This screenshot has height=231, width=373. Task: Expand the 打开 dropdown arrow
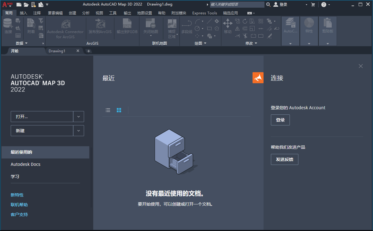pyautogui.click(x=79, y=117)
